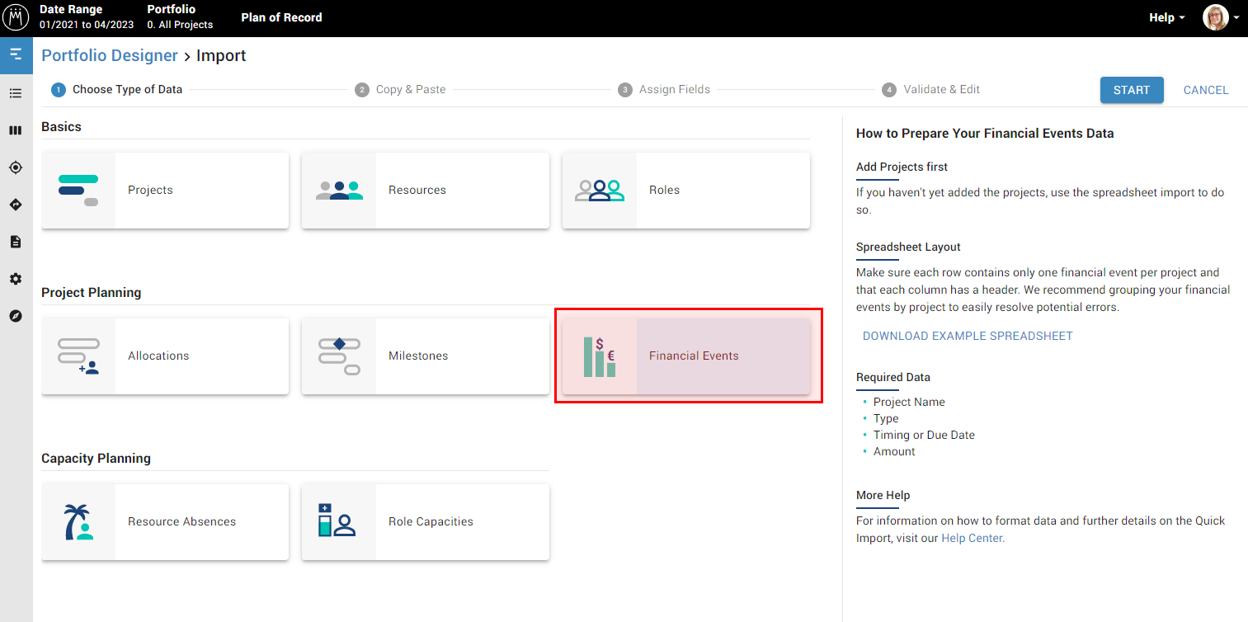Open the Help Center link
The height and width of the screenshot is (622, 1248).
(972, 538)
